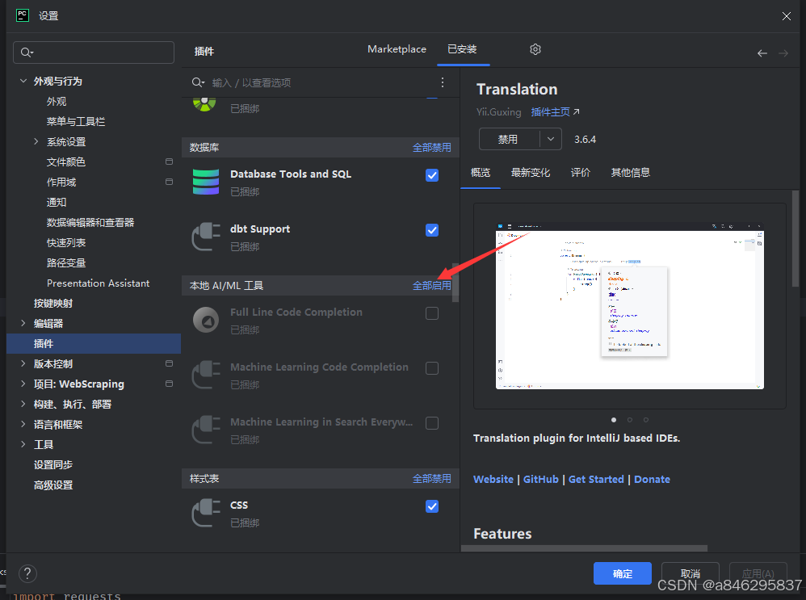
Task: Expand the 构建、执行、部署 node
Action: tap(23, 404)
